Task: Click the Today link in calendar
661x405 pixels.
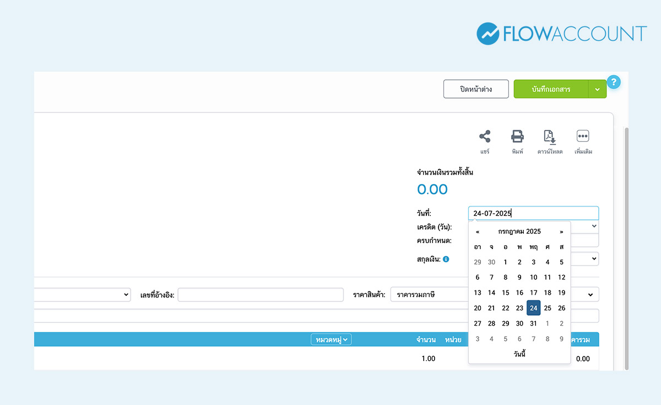Action: [x=519, y=354]
